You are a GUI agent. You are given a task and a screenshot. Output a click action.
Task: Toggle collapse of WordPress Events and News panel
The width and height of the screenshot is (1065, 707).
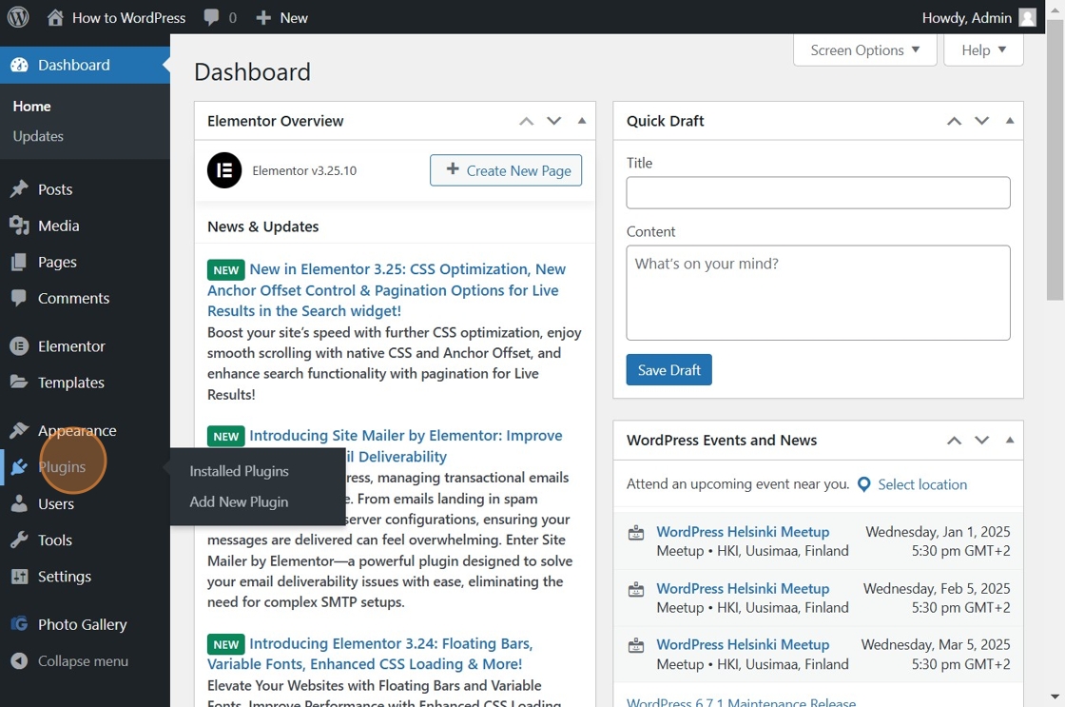(1010, 440)
